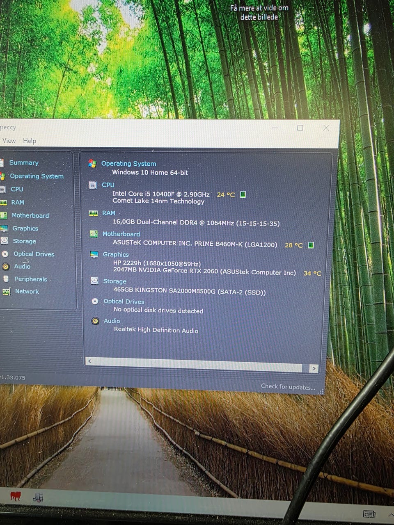Image resolution: width=394 pixels, height=525 pixels.
Task: Click the green CPU temperature status icon
Action: coord(243,194)
